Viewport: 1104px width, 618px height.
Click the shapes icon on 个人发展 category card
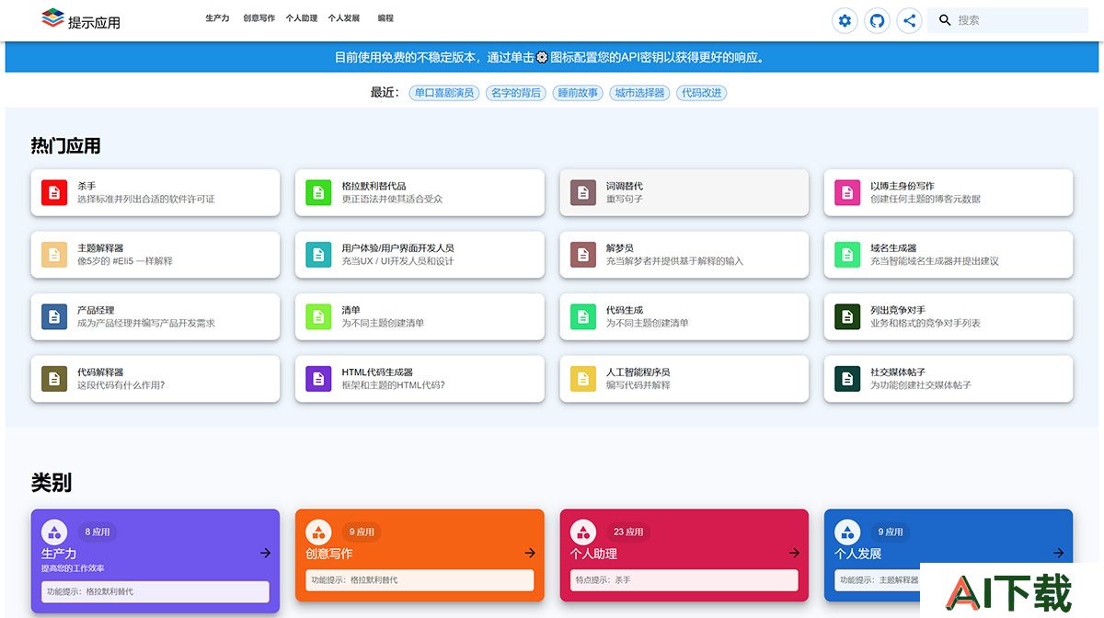tap(847, 532)
